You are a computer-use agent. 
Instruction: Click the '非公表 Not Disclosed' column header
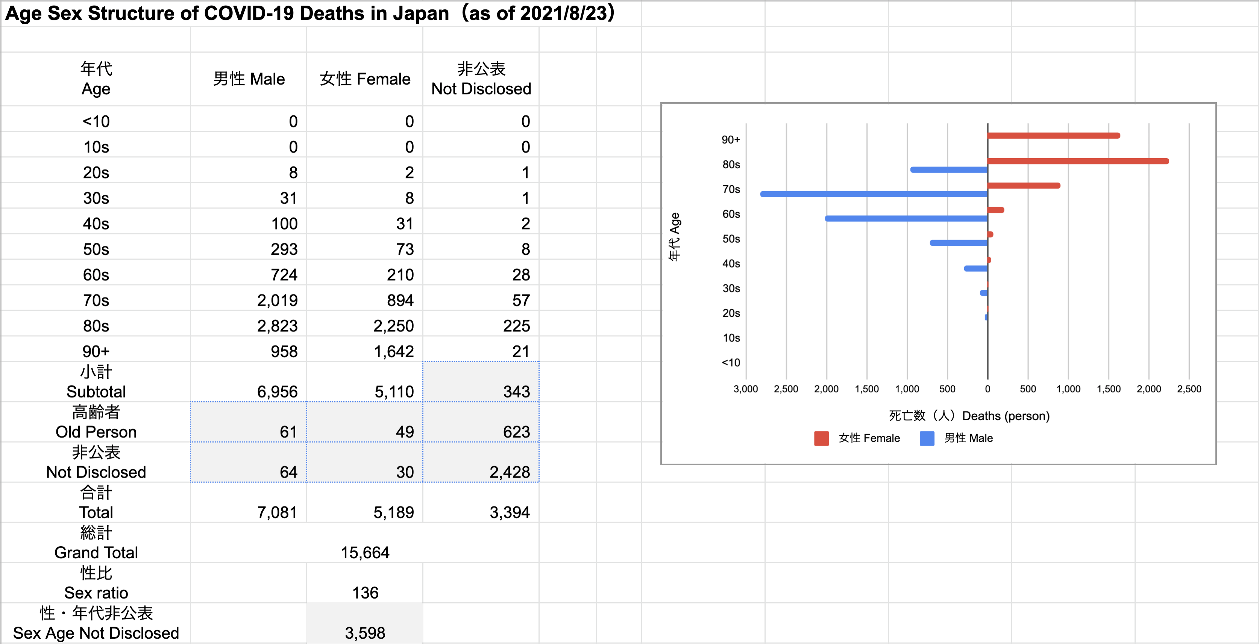click(481, 79)
